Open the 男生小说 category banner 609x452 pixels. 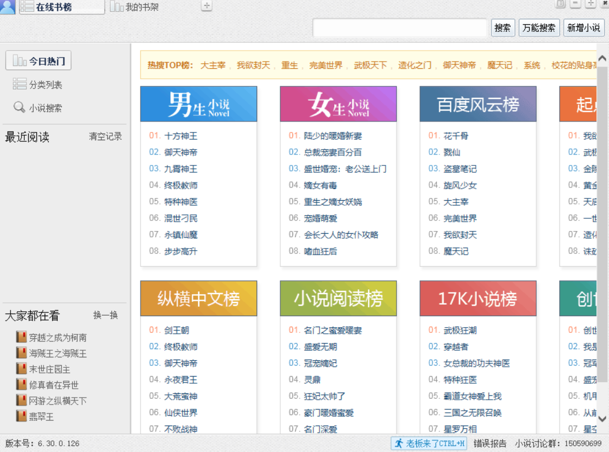coord(199,104)
